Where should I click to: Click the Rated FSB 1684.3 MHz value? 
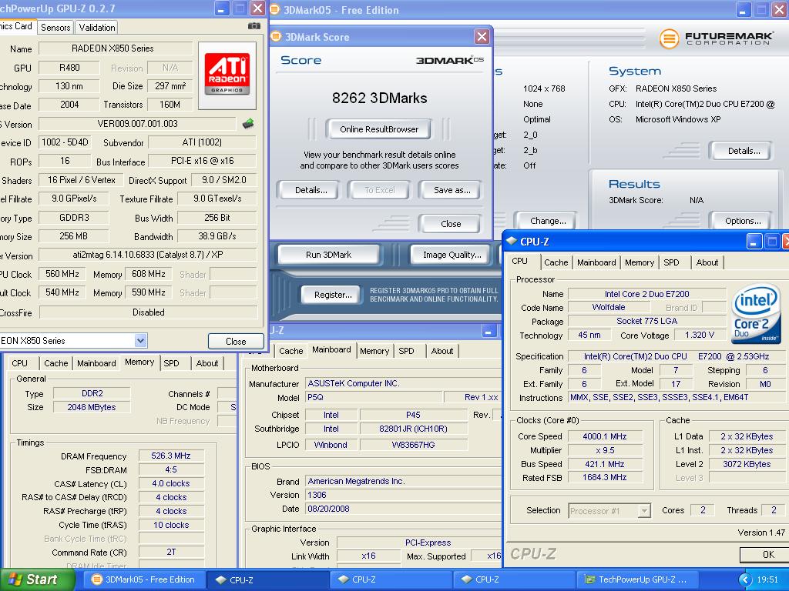coord(606,477)
